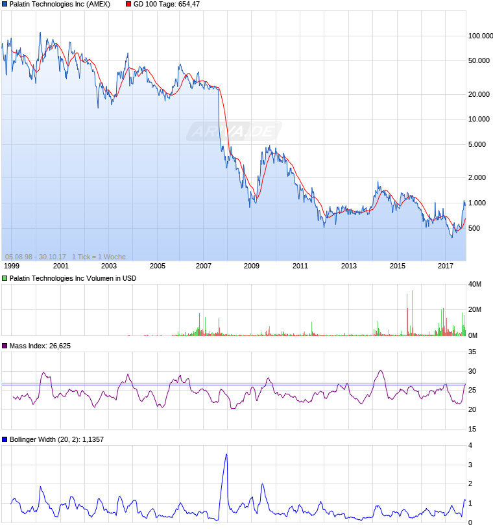Click the 2015 x-axis year label
This screenshot has width=493, height=529.
point(398,266)
